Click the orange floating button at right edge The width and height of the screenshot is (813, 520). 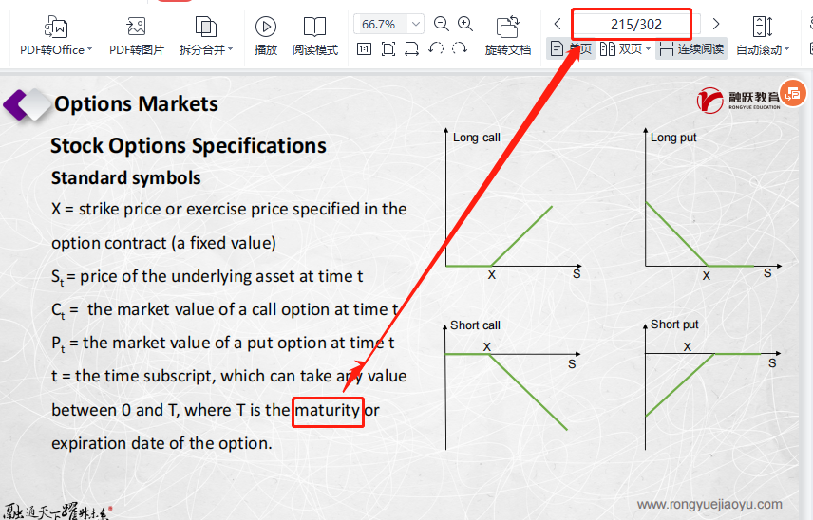tap(793, 96)
